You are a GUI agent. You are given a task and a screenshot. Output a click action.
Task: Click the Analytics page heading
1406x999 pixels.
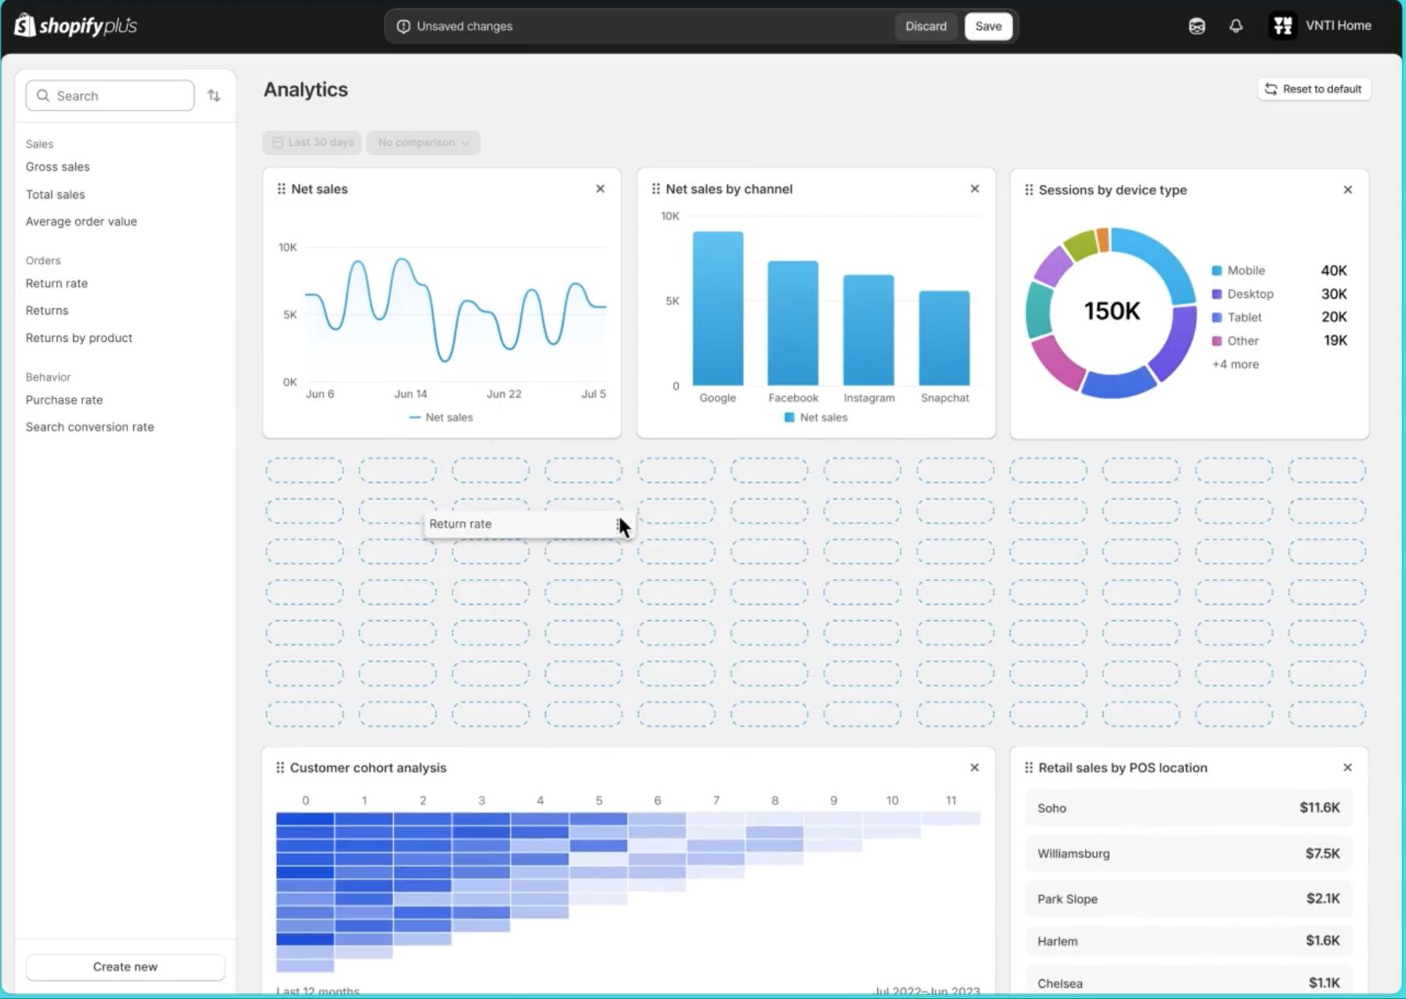point(306,89)
